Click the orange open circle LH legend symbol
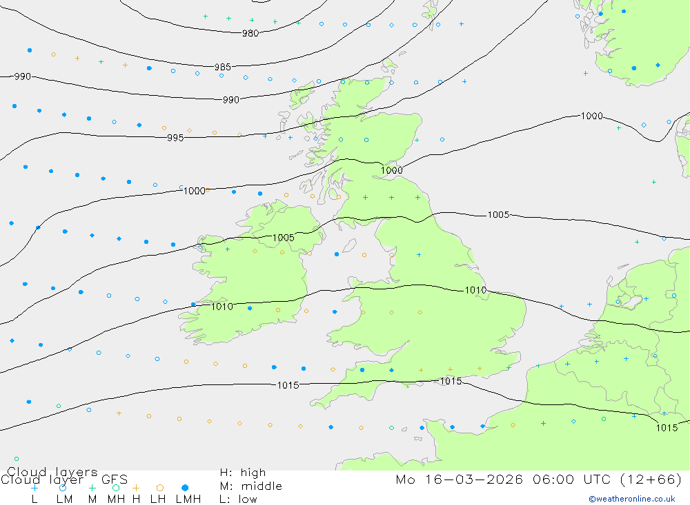The height and width of the screenshot is (505, 690). click(160, 488)
